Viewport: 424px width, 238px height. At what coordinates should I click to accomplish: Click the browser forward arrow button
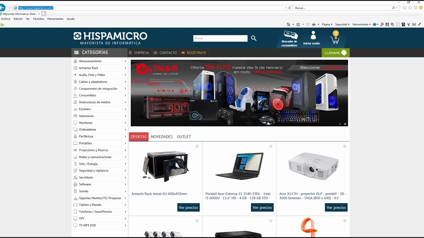click(x=9, y=8)
